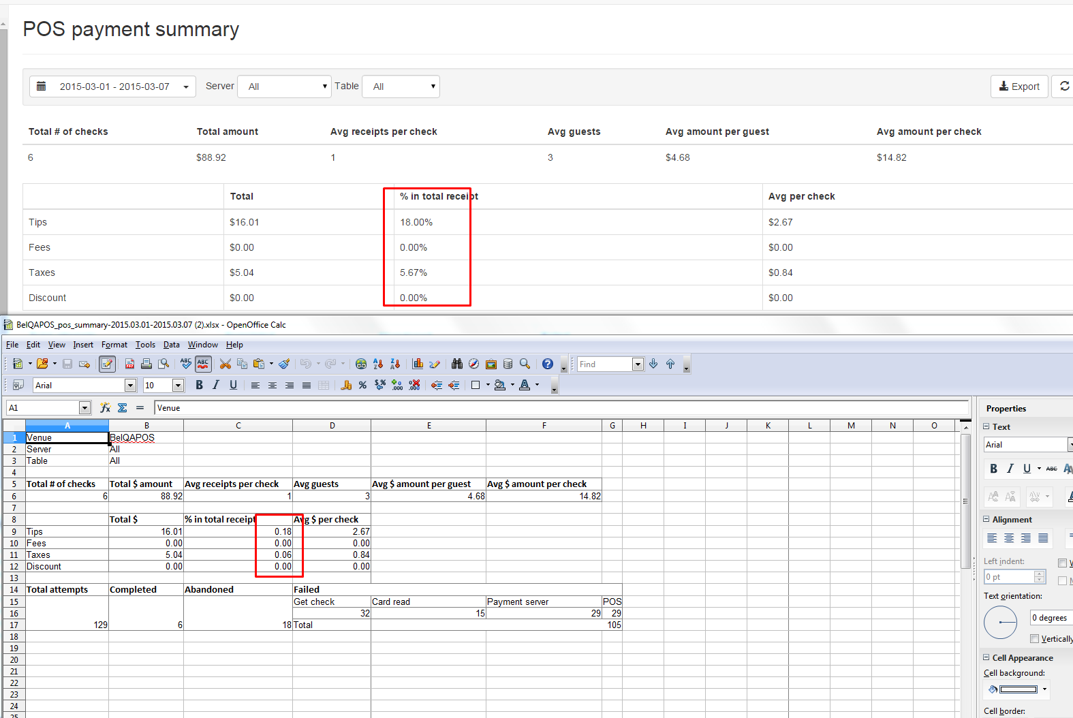
Task: Expand the font size dropdown
Action: 178,386
